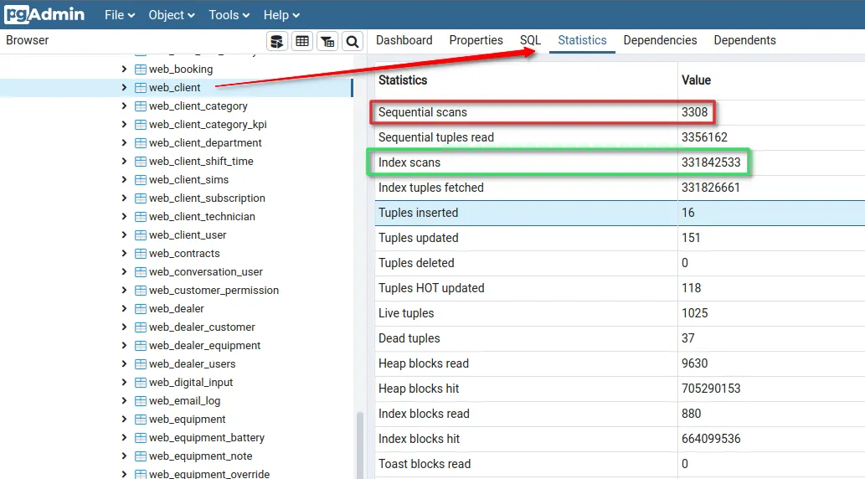
Task: Expand the web_client_sims node
Action: (124, 179)
